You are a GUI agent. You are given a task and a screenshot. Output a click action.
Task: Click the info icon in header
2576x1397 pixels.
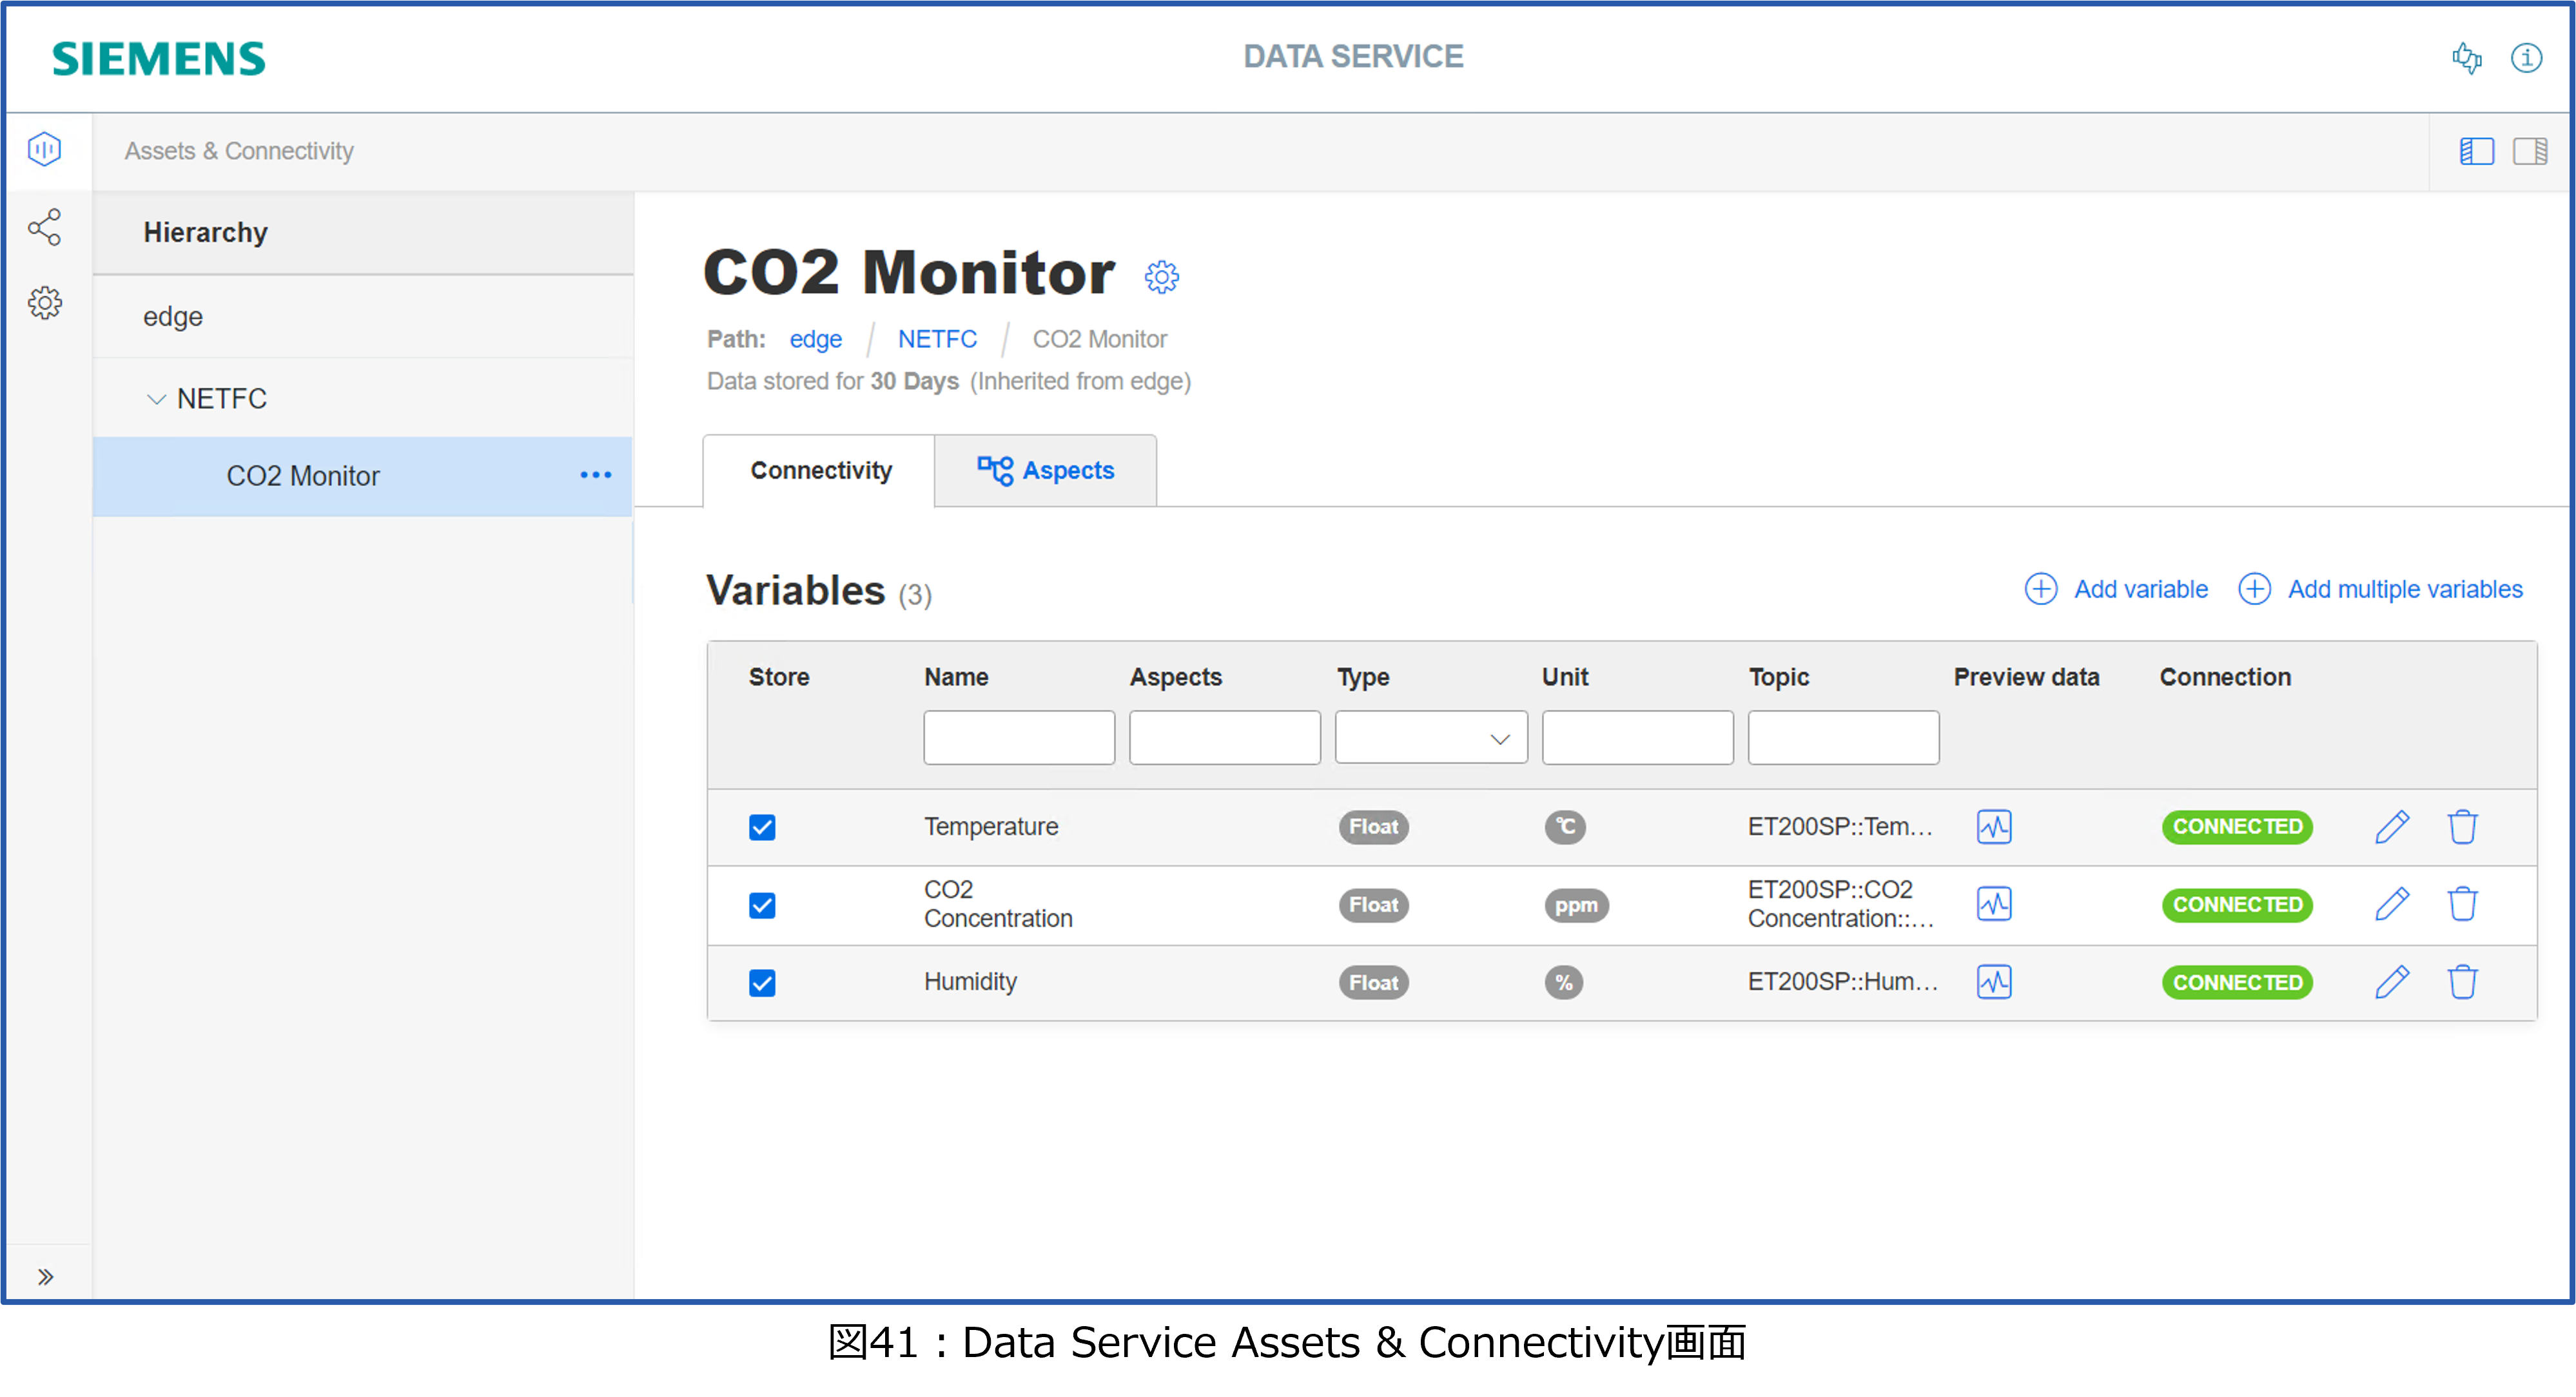[2526, 58]
